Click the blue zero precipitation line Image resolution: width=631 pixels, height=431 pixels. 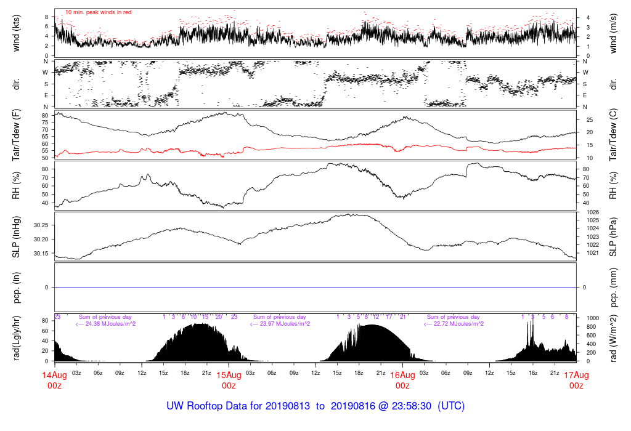point(315,287)
